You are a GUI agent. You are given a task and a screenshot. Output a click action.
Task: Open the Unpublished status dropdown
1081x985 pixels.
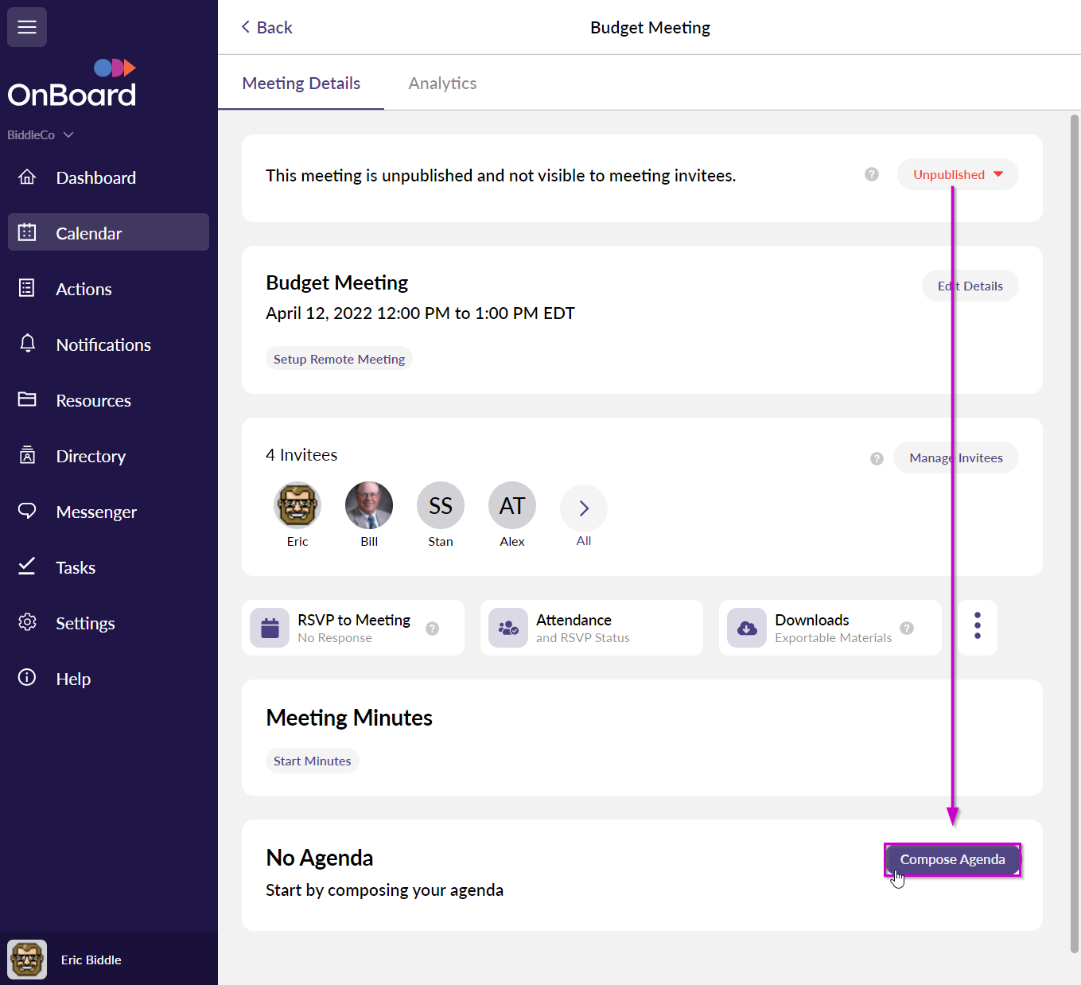click(x=957, y=174)
